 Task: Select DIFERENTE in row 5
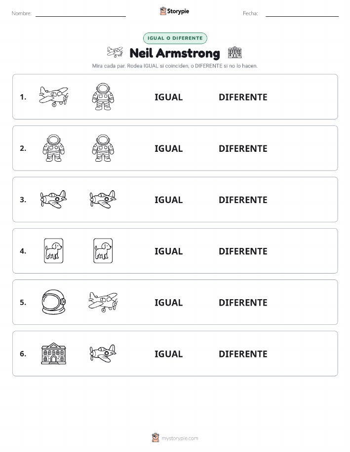pos(243,302)
